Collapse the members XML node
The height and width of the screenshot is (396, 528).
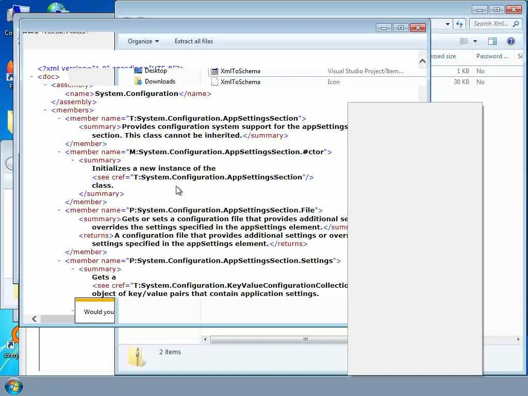point(45,110)
